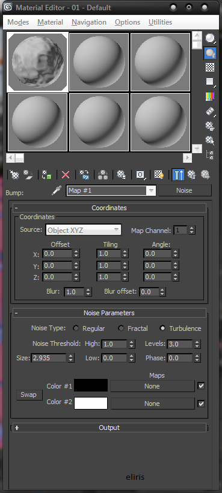
Task: Open the Utilities menu
Action: coord(160,22)
